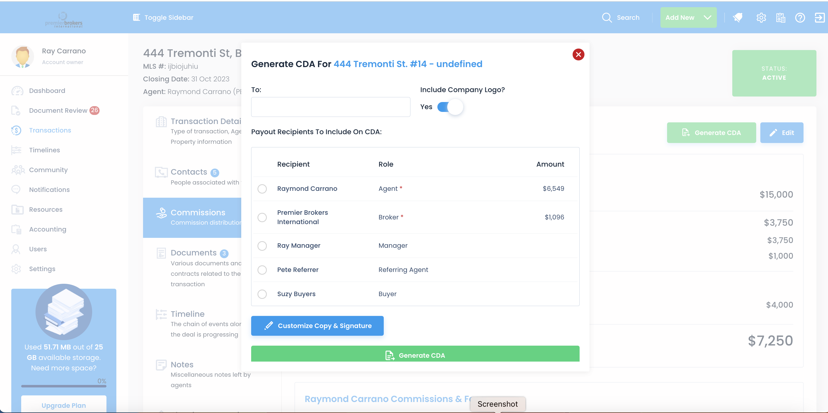Open the settings gear icon in header

[x=761, y=17]
